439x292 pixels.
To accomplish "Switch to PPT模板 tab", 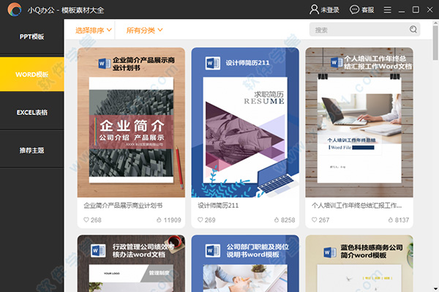I will (32, 37).
